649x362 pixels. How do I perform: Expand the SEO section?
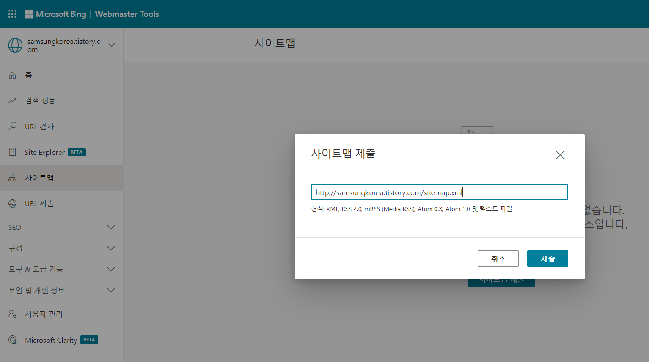61,227
